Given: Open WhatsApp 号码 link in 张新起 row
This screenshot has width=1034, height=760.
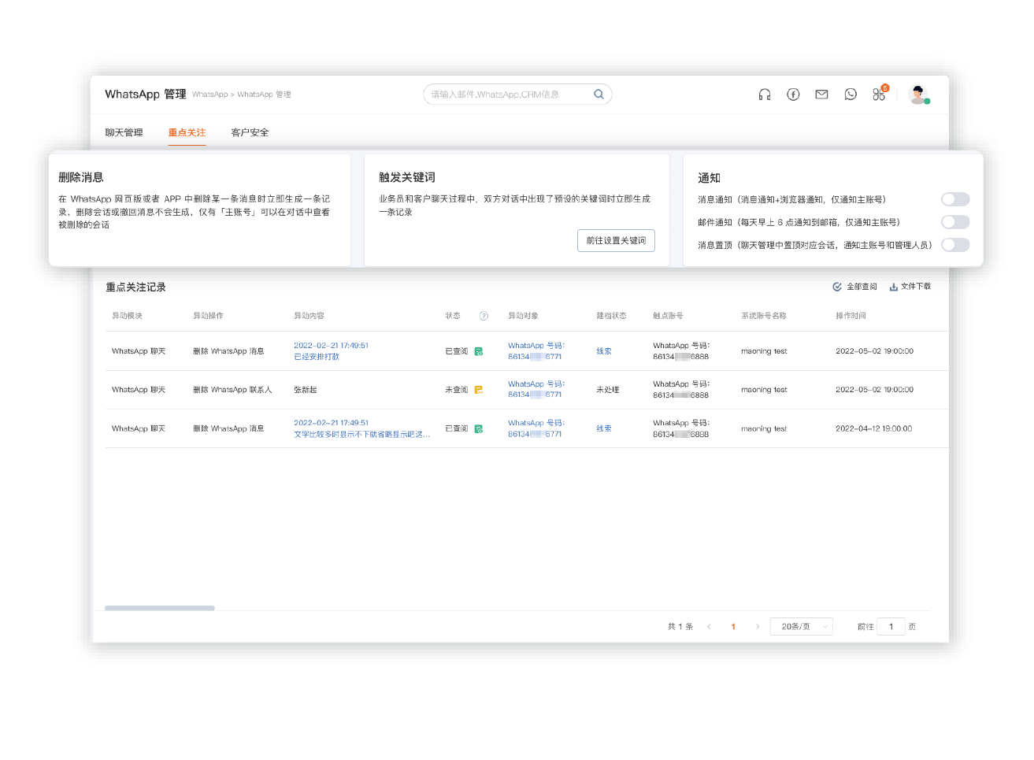Looking at the screenshot, I should point(536,389).
